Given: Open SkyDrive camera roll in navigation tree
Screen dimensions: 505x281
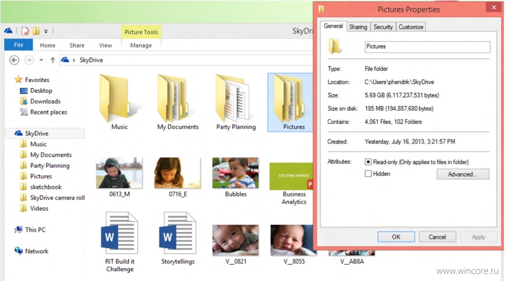Looking at the screenshot, I should pyautogui.click(x=52, y=197).
